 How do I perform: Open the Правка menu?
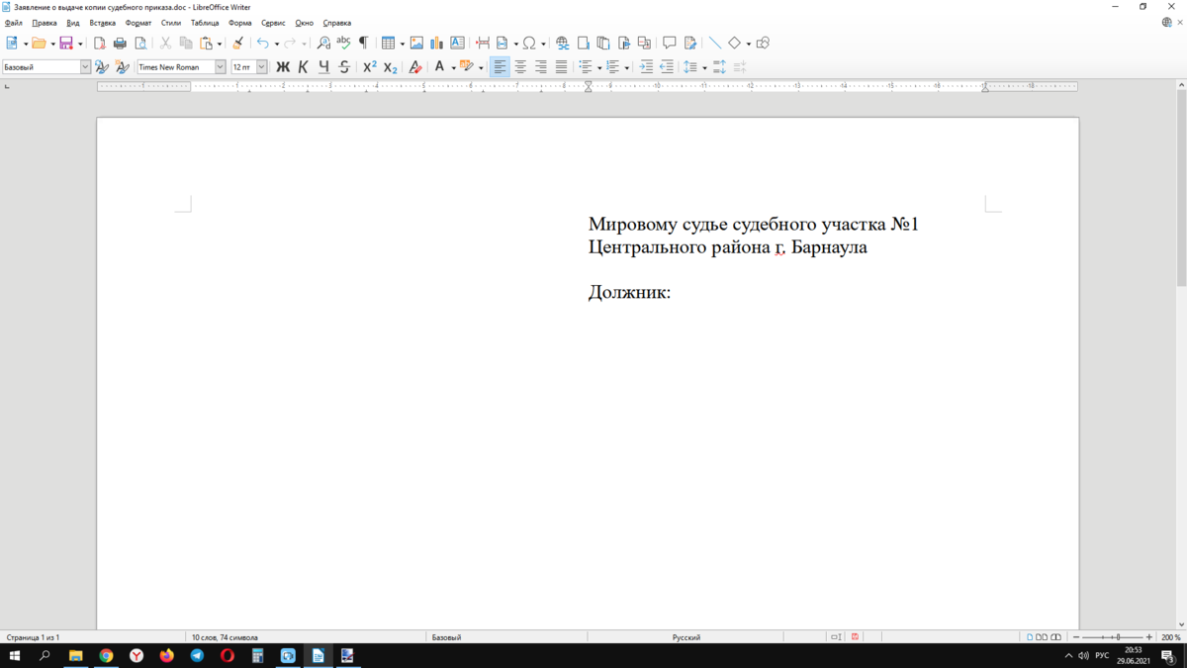click(45, 23)
